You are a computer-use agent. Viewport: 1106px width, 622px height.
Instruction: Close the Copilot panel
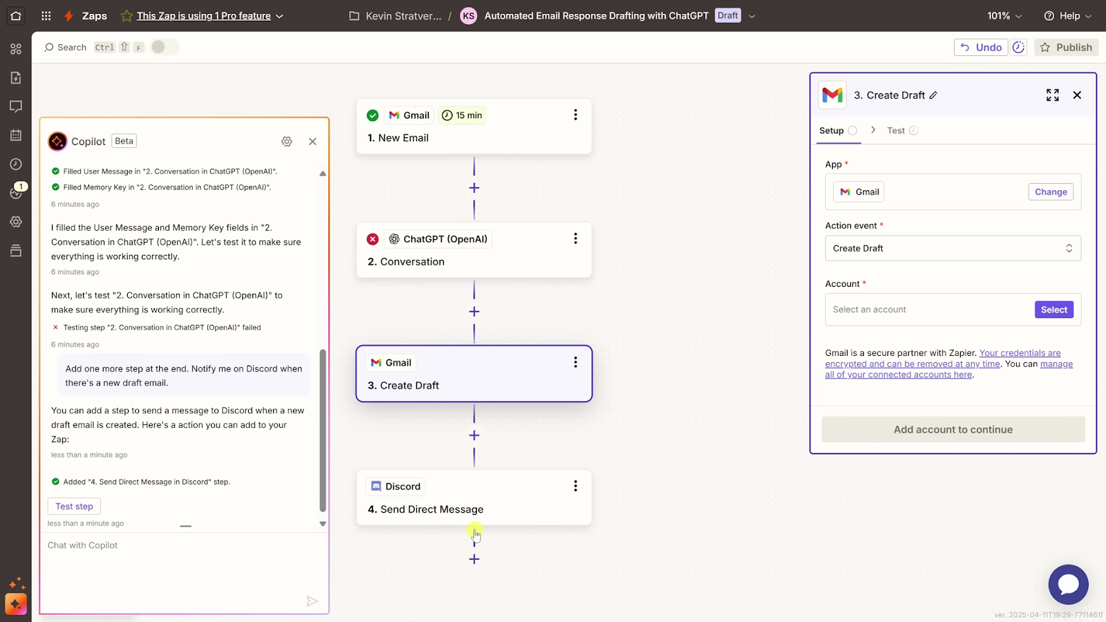point(312,141)
